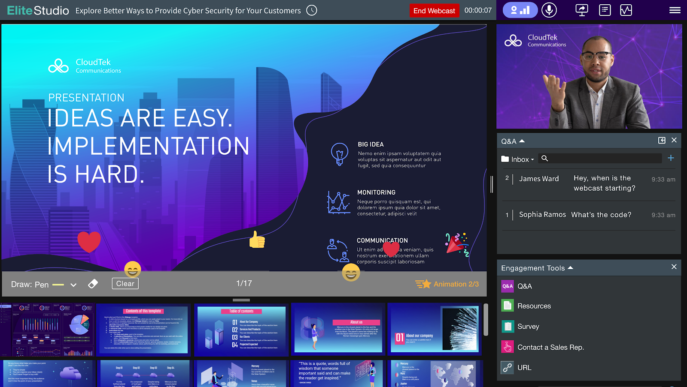
Task: Click the Q&A search magnifier icon
Action: [544, 158]
